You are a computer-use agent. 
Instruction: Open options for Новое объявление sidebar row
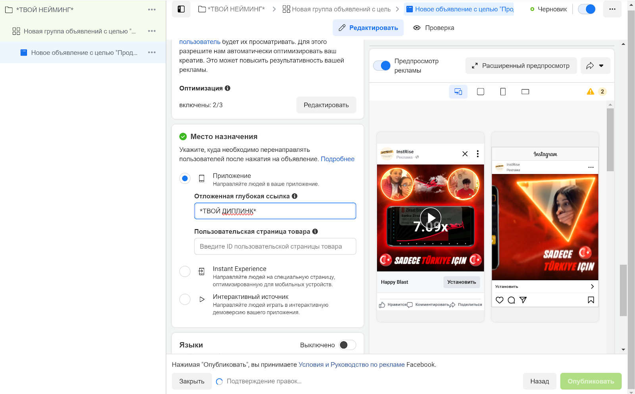[152, 52]
